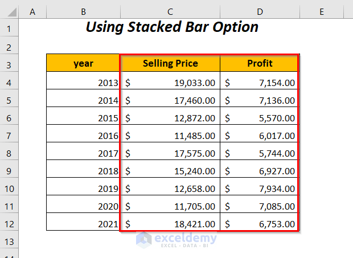This screenshot has width=353, height=258.
Task: Click the 2013 year cell
Action: pos(84,81)
